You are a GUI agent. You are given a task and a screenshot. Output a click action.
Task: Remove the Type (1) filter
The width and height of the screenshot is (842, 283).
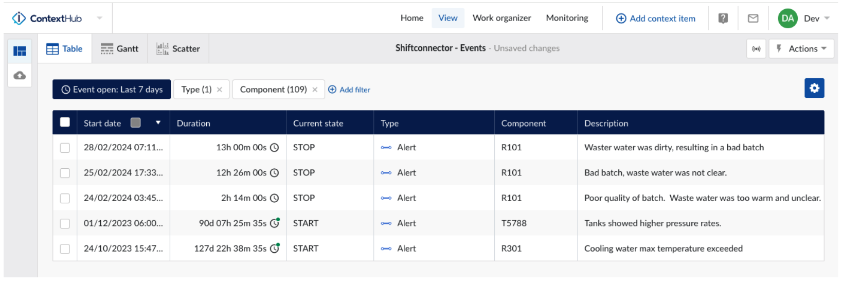click(x=220, y=90)
